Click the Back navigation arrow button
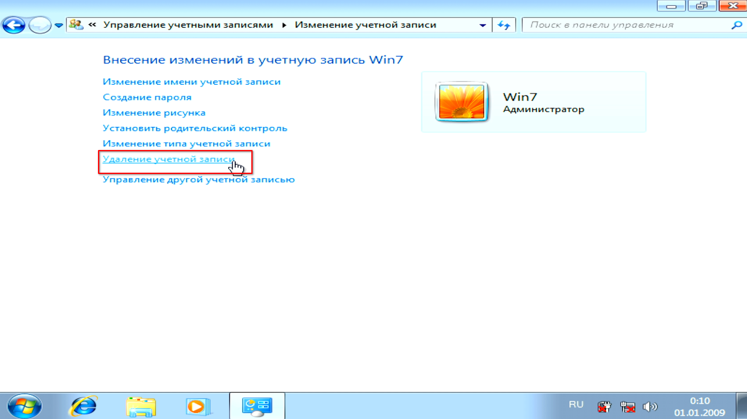Screen dimensions: 747x419 click(x=14, y=25)
